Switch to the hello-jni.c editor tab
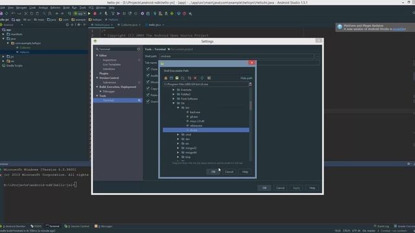 (154, 25)
